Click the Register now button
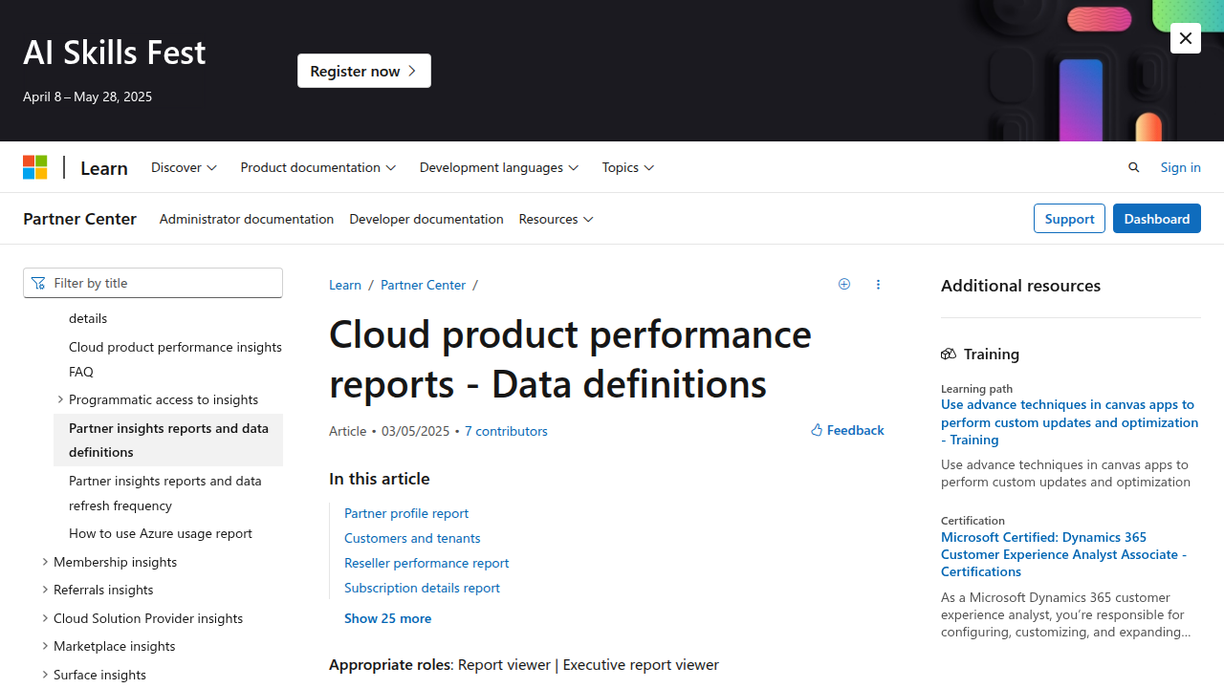Screen dimensions: 1224x688 pyautogui.click(x=364, y=71)
